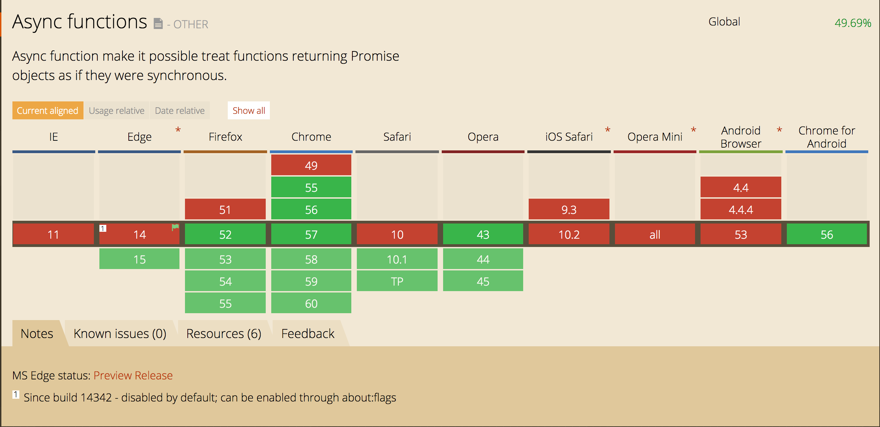
Task: Switch to Usage relative view
Action: click(117, 110)
